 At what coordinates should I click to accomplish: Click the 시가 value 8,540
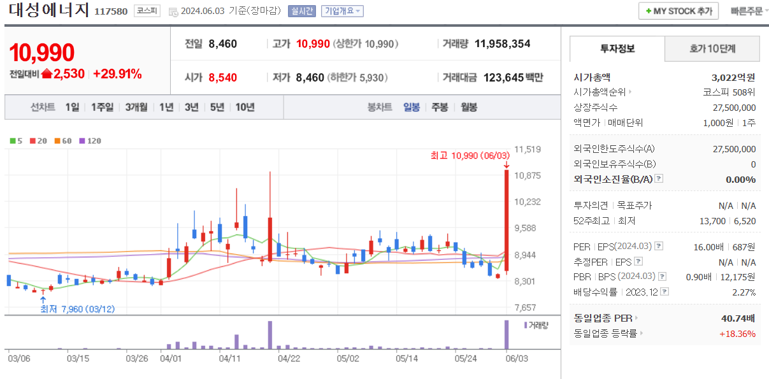(x=223, y=78)
